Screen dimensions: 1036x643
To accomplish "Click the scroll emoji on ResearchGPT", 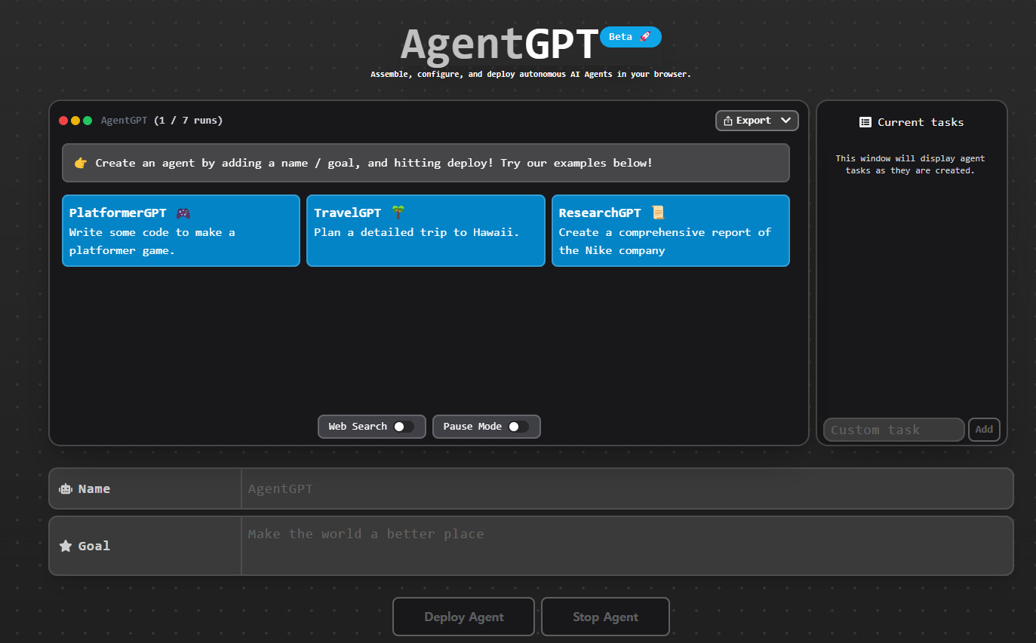I will coord(658,213).
